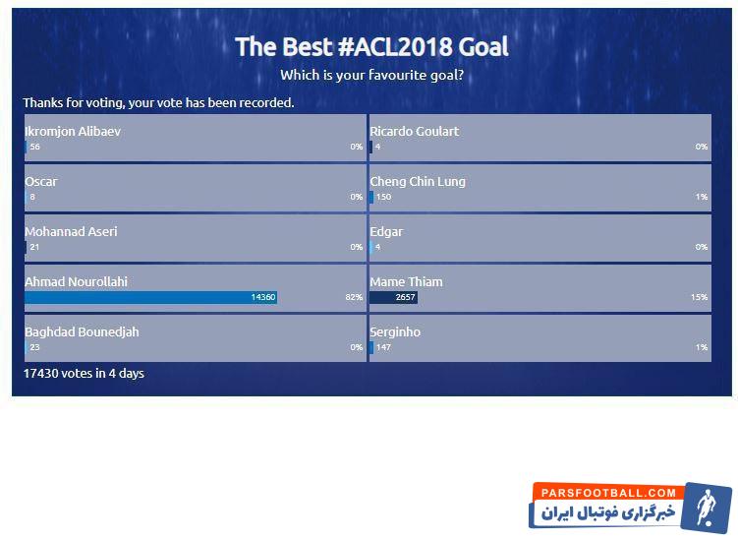Screen dimensions: 738x540
Task: Click the 17430 votes in 4 days text
Action: 84,373
